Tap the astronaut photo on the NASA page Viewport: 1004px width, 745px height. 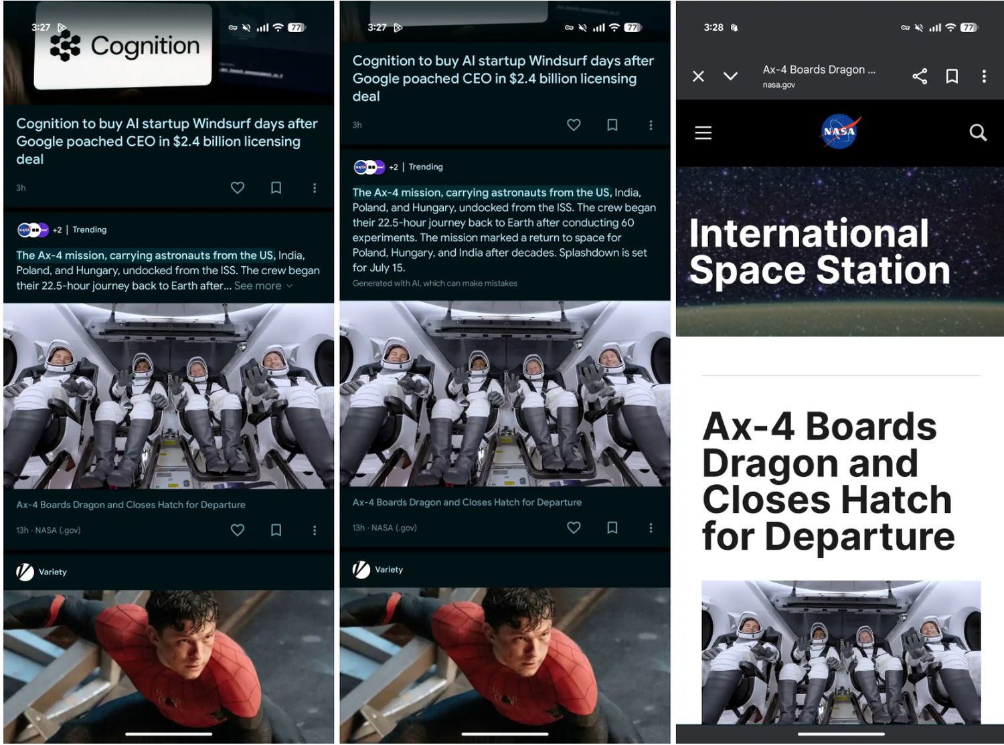click(841, 652)
